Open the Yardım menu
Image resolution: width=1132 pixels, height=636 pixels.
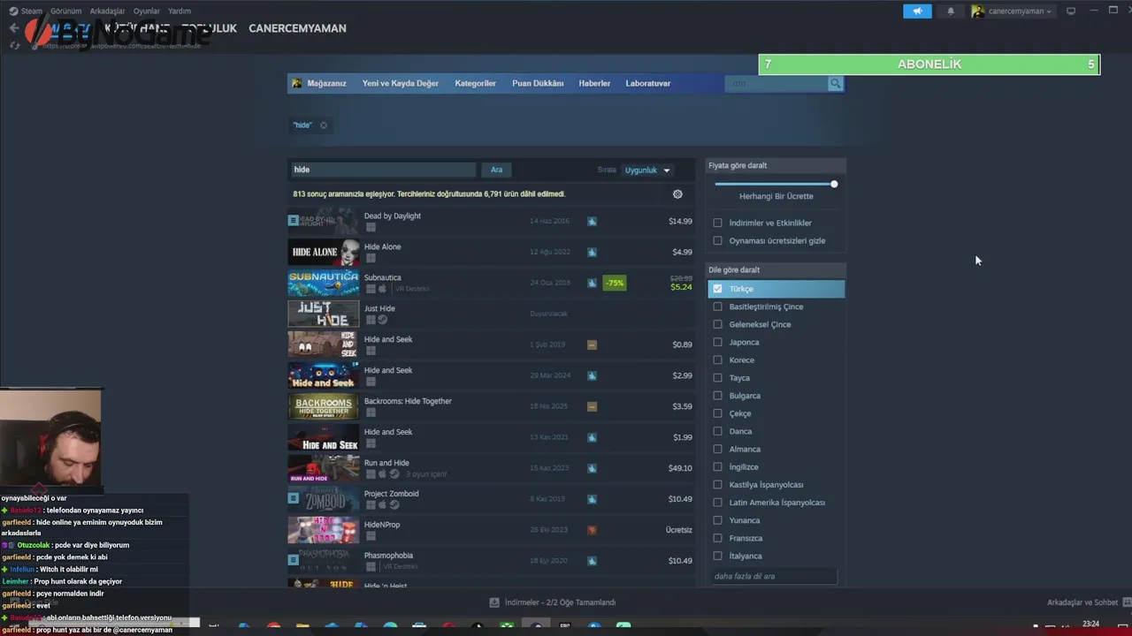[x=180, y=11]
